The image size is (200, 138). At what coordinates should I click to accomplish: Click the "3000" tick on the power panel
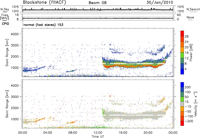click(x=14, y=45)
